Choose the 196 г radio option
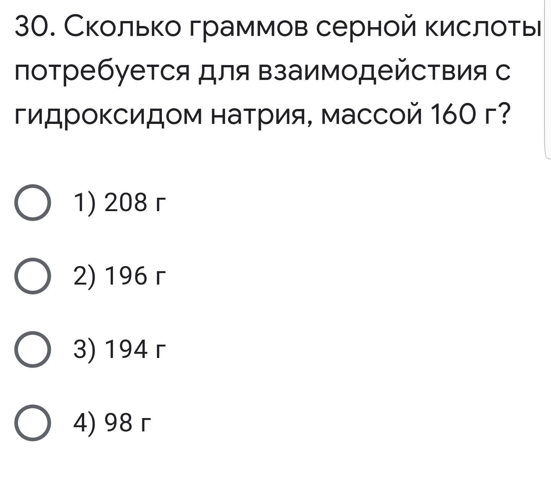This screenshot has width=551, height=498. [x=33, y=276]
